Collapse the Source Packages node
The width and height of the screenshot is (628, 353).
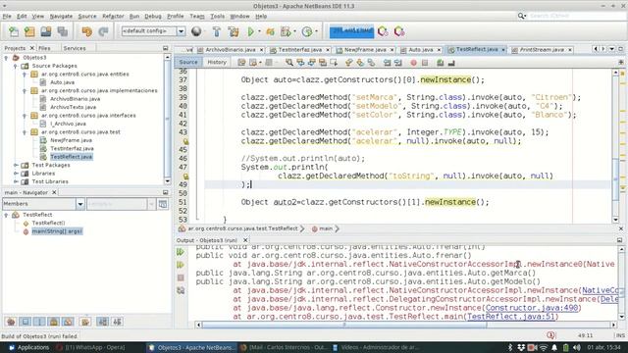[x=16, y=66]
